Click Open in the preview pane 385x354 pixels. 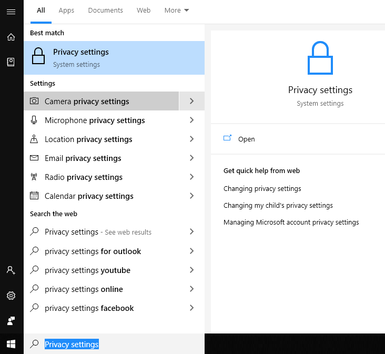tap(246, 139)
